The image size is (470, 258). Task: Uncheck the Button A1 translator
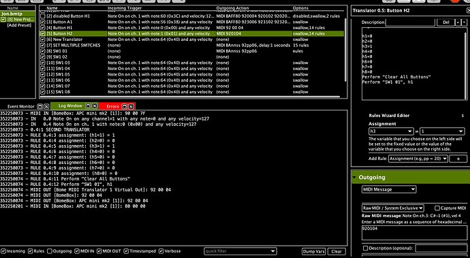click(42, 22)
